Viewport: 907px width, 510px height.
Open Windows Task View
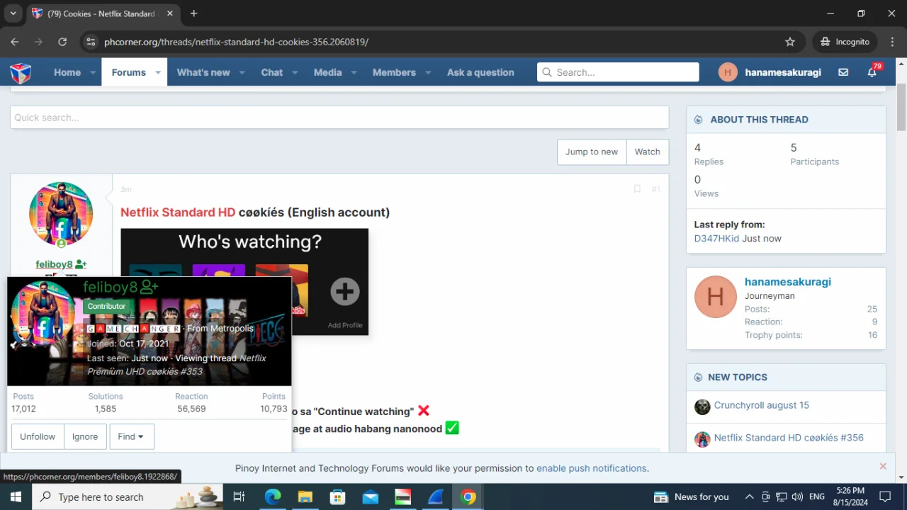[239, 497]
